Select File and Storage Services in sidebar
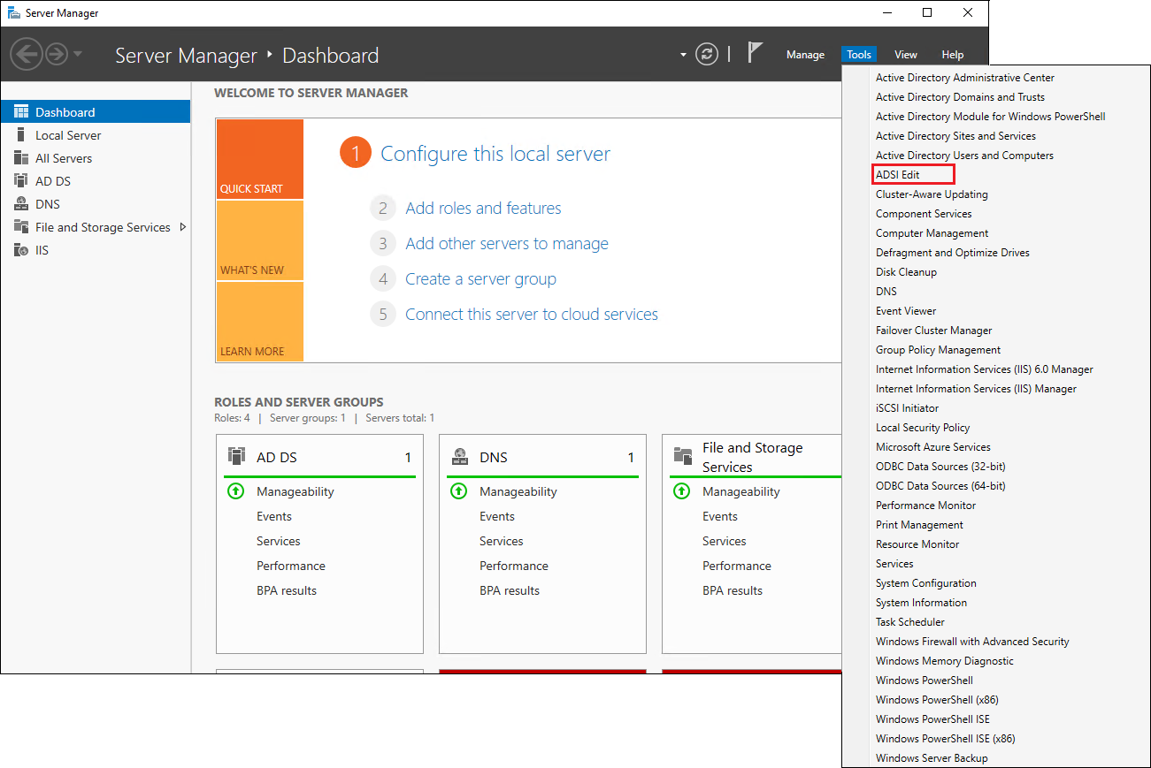 click(x=100, y=226)
